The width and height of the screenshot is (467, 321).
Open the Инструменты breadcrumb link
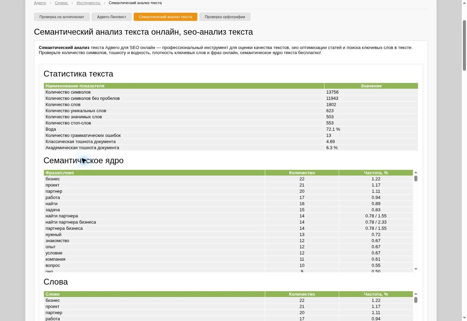(88, 3)
